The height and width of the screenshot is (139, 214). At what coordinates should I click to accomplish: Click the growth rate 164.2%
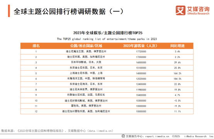(177, 73)
